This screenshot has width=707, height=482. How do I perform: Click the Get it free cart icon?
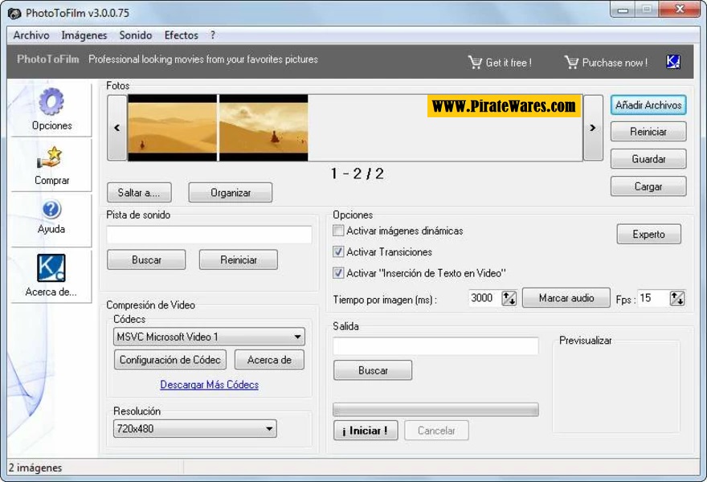click(x=475, y=62)
